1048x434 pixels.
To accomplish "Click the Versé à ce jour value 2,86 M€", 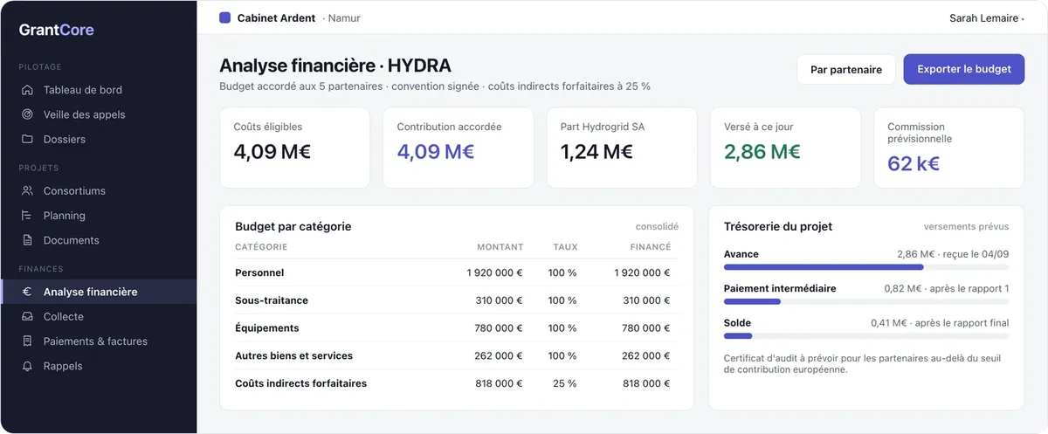I will pos(762,151).
